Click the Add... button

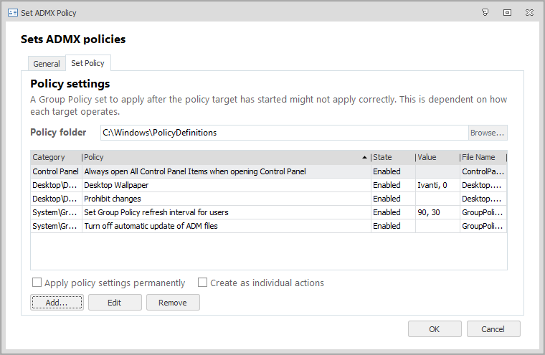tap(57, 303)
